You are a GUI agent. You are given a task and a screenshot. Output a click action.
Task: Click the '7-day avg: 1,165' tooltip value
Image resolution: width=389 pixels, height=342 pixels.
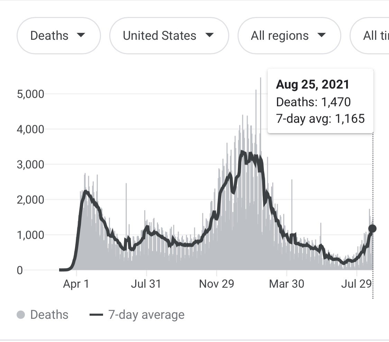point(320,119)
